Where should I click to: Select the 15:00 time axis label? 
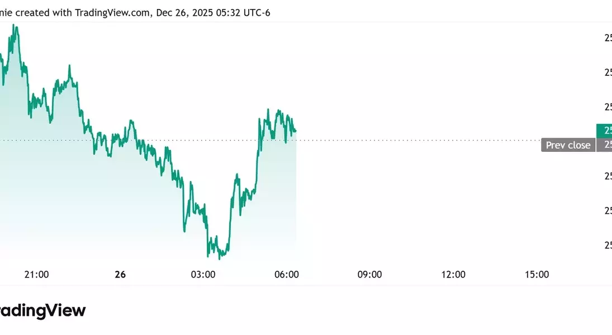[537, 275]
